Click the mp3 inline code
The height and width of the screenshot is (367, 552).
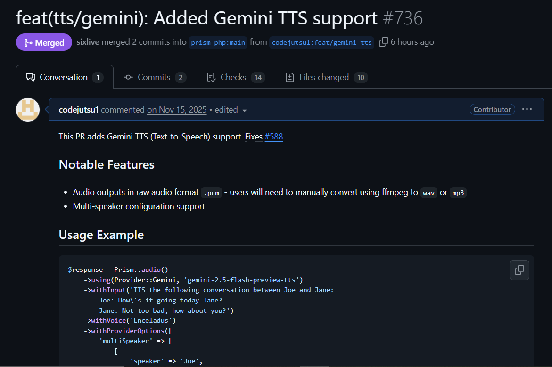[x=458, y=193]
